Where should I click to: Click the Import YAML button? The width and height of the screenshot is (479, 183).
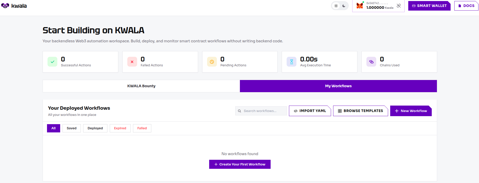310,111
